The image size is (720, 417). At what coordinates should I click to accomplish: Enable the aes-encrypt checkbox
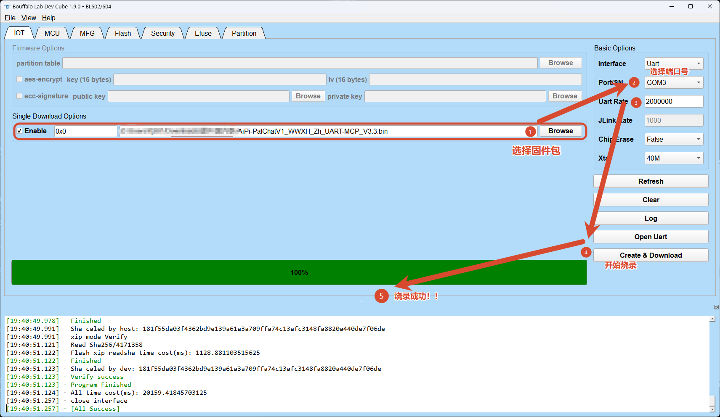19,79
